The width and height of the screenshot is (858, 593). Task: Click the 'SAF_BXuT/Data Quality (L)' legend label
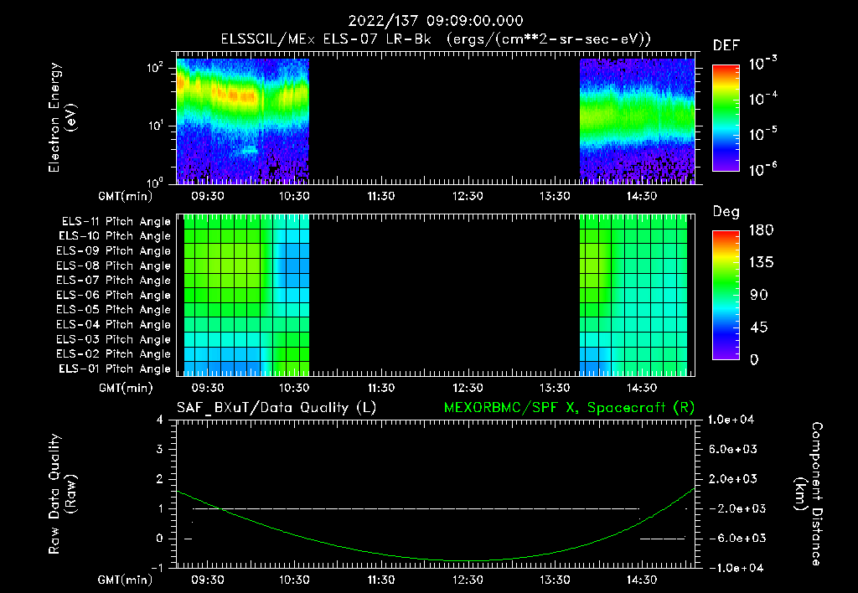click(x=277, y=408)
